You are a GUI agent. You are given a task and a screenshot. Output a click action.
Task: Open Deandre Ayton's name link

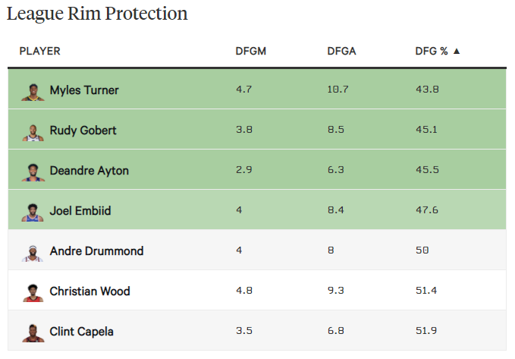[89, 171]
